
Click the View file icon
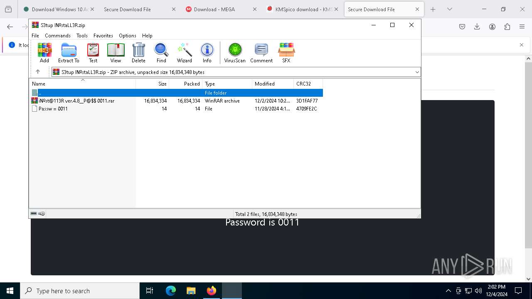tap(116, 53)
